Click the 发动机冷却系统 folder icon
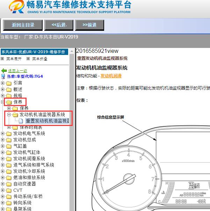The height and width of the screenshot is (211, 210). click(x=9, y=171)
